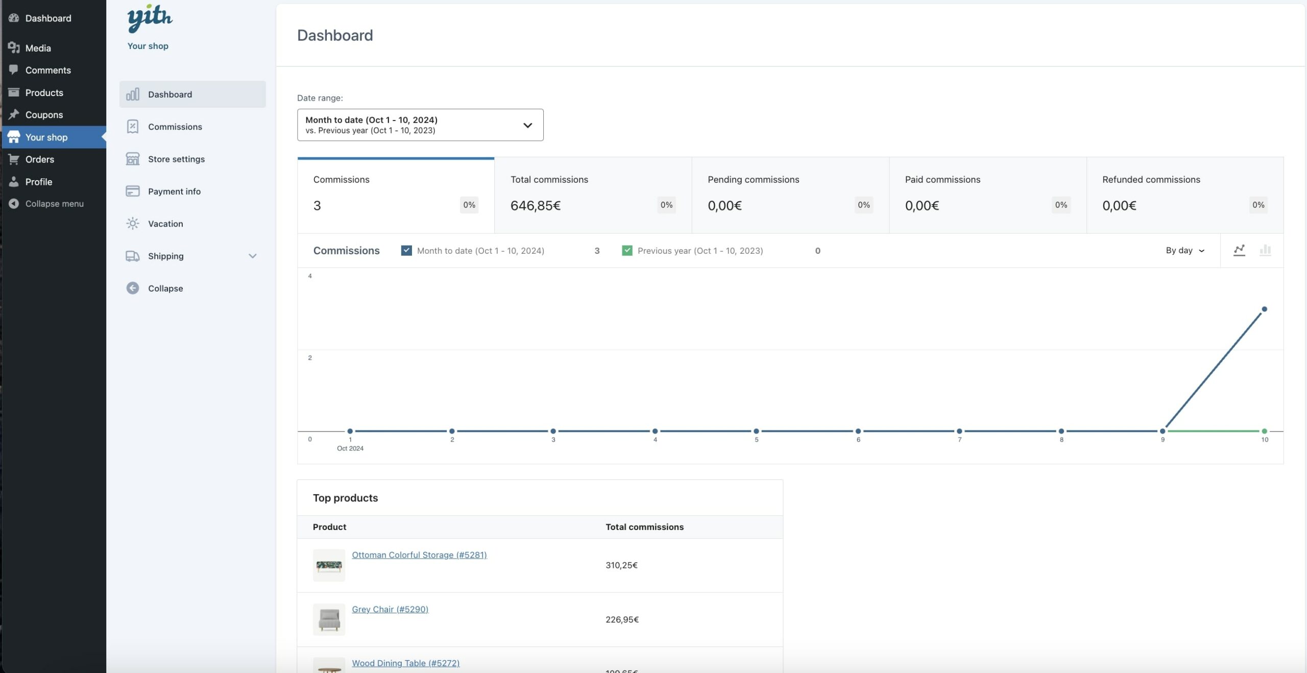The image size is (1307, 673).
Task: Click the 310,25€ commission amount
Action: (621, 565)
